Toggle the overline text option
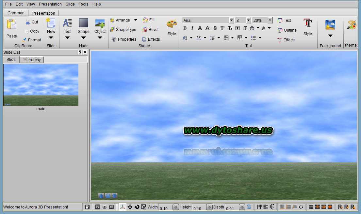Image resolution: width=361 pixels, height=214 pixels. 245,28
